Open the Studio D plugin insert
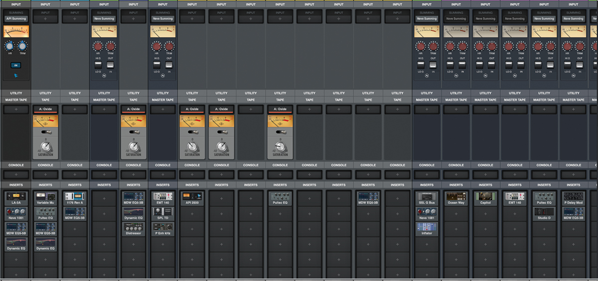Screen dimensions: 598x281 544,213
